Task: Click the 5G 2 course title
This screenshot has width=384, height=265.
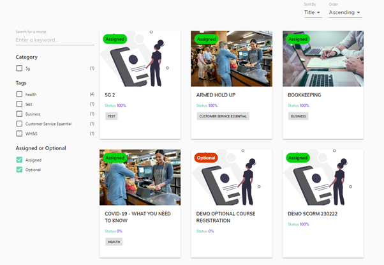Action: 110,95
